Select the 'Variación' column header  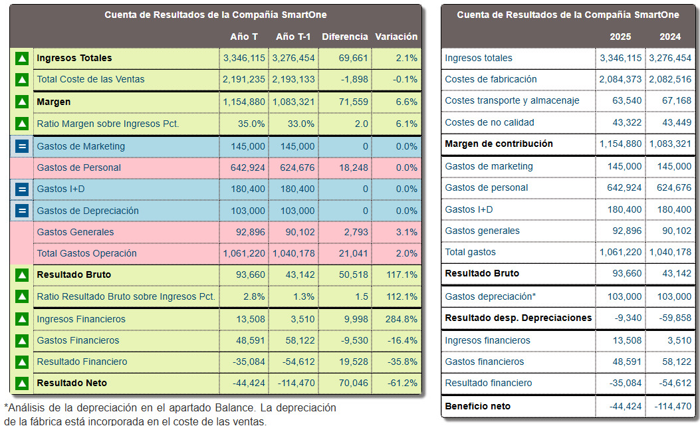[396, 37]
